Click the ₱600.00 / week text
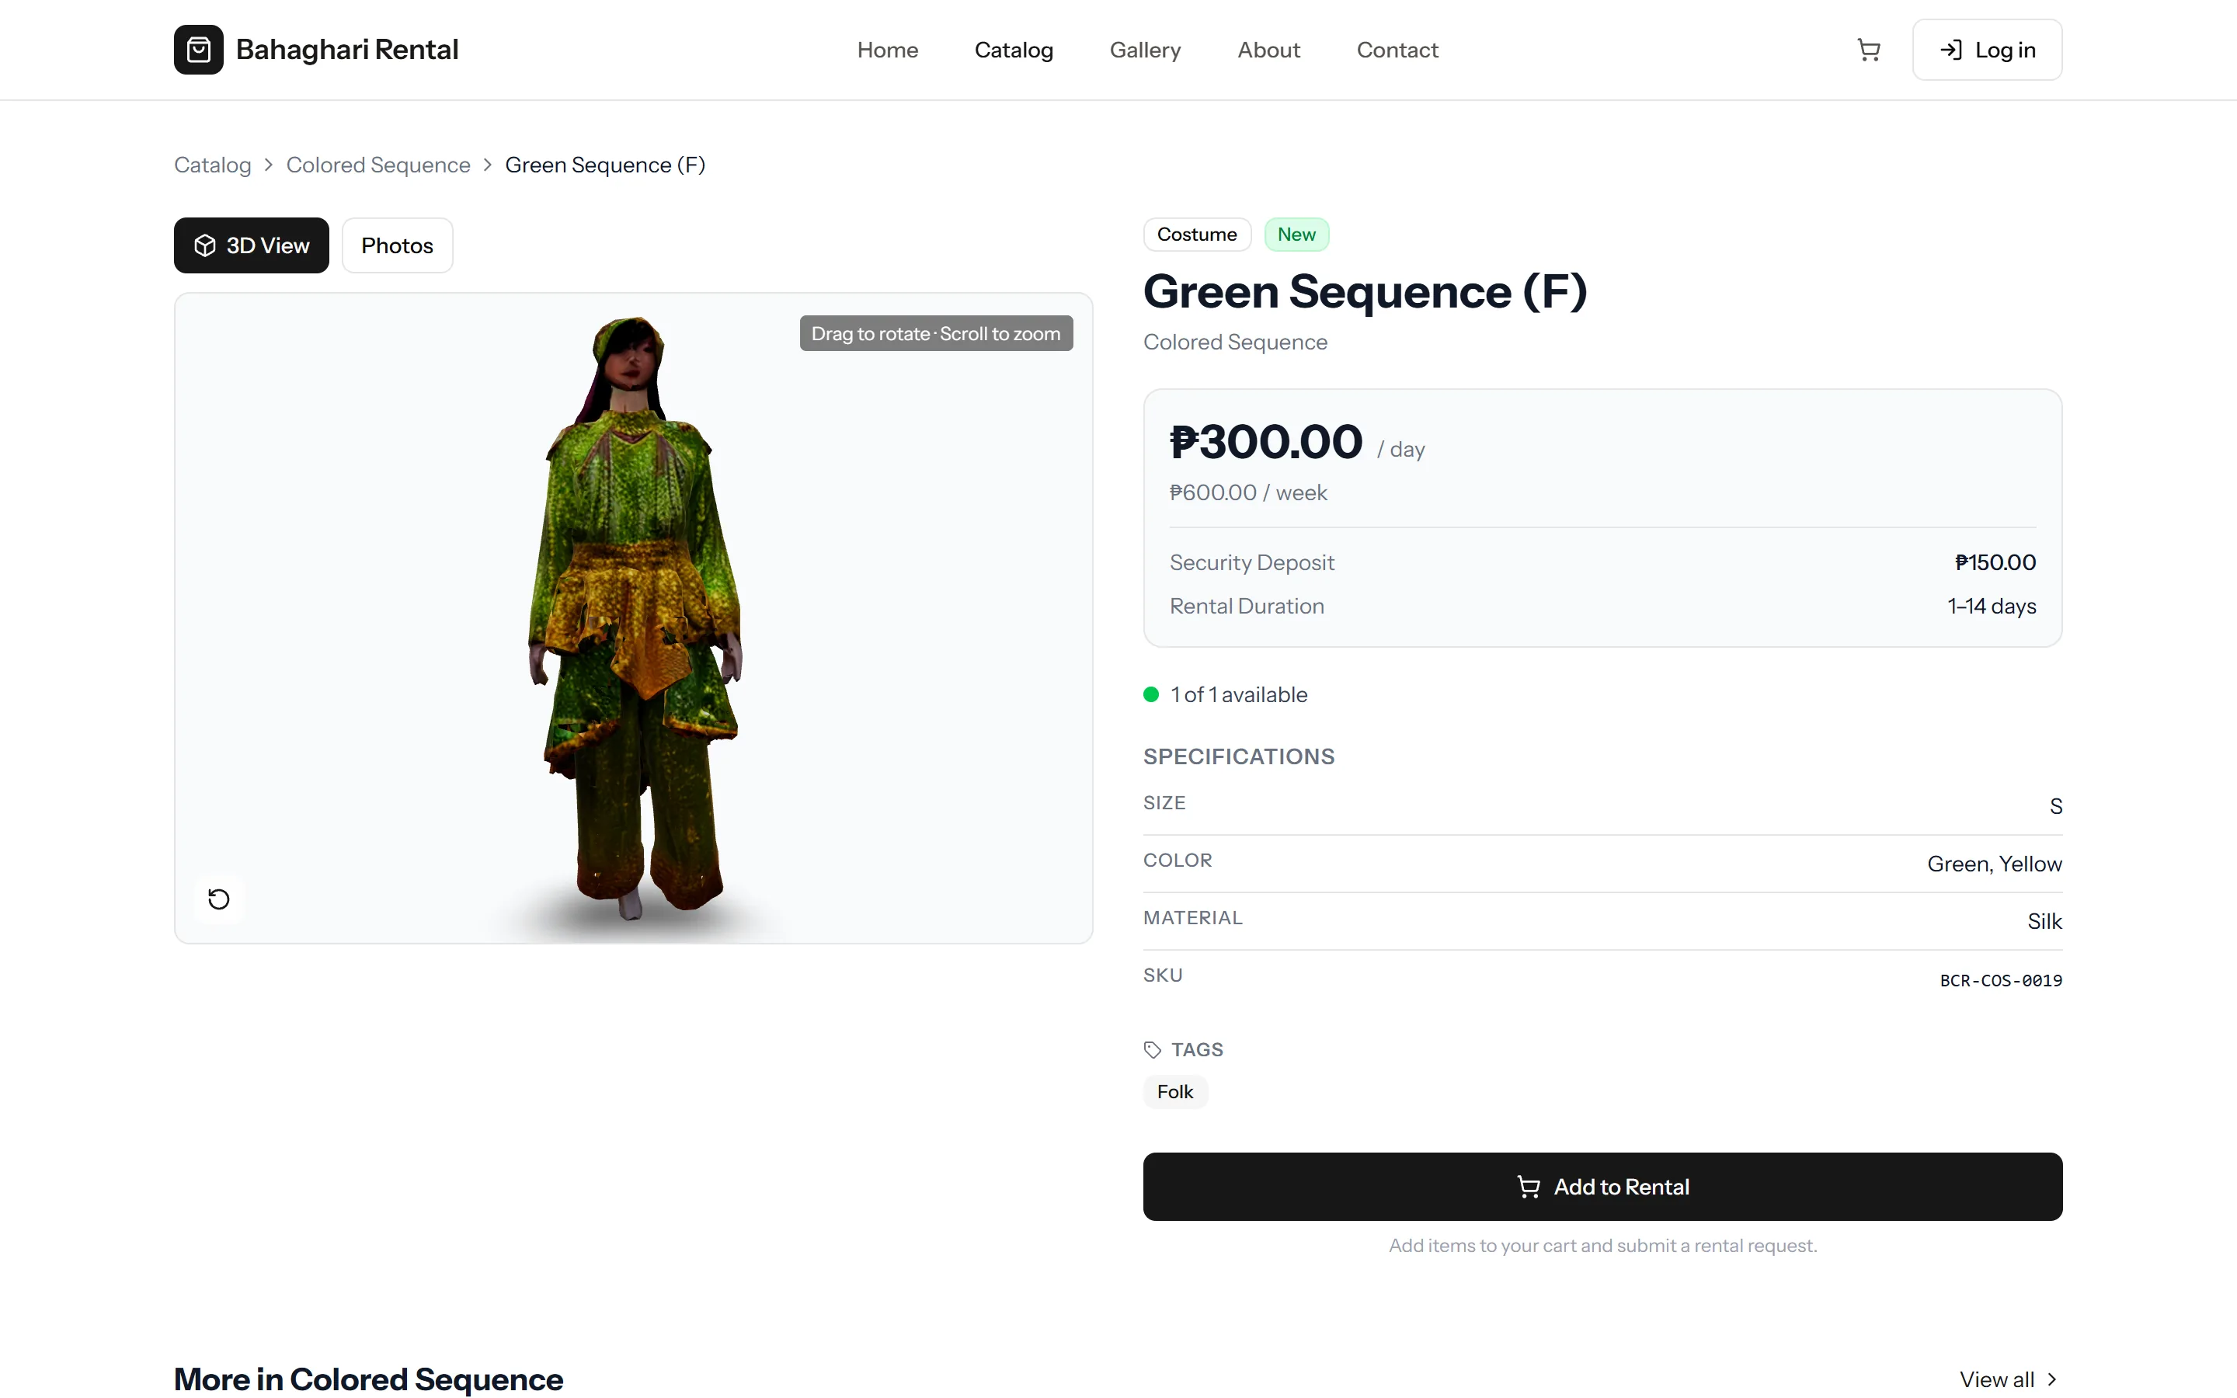The image size is (2237, 1398). click(x=1248, y=493)
